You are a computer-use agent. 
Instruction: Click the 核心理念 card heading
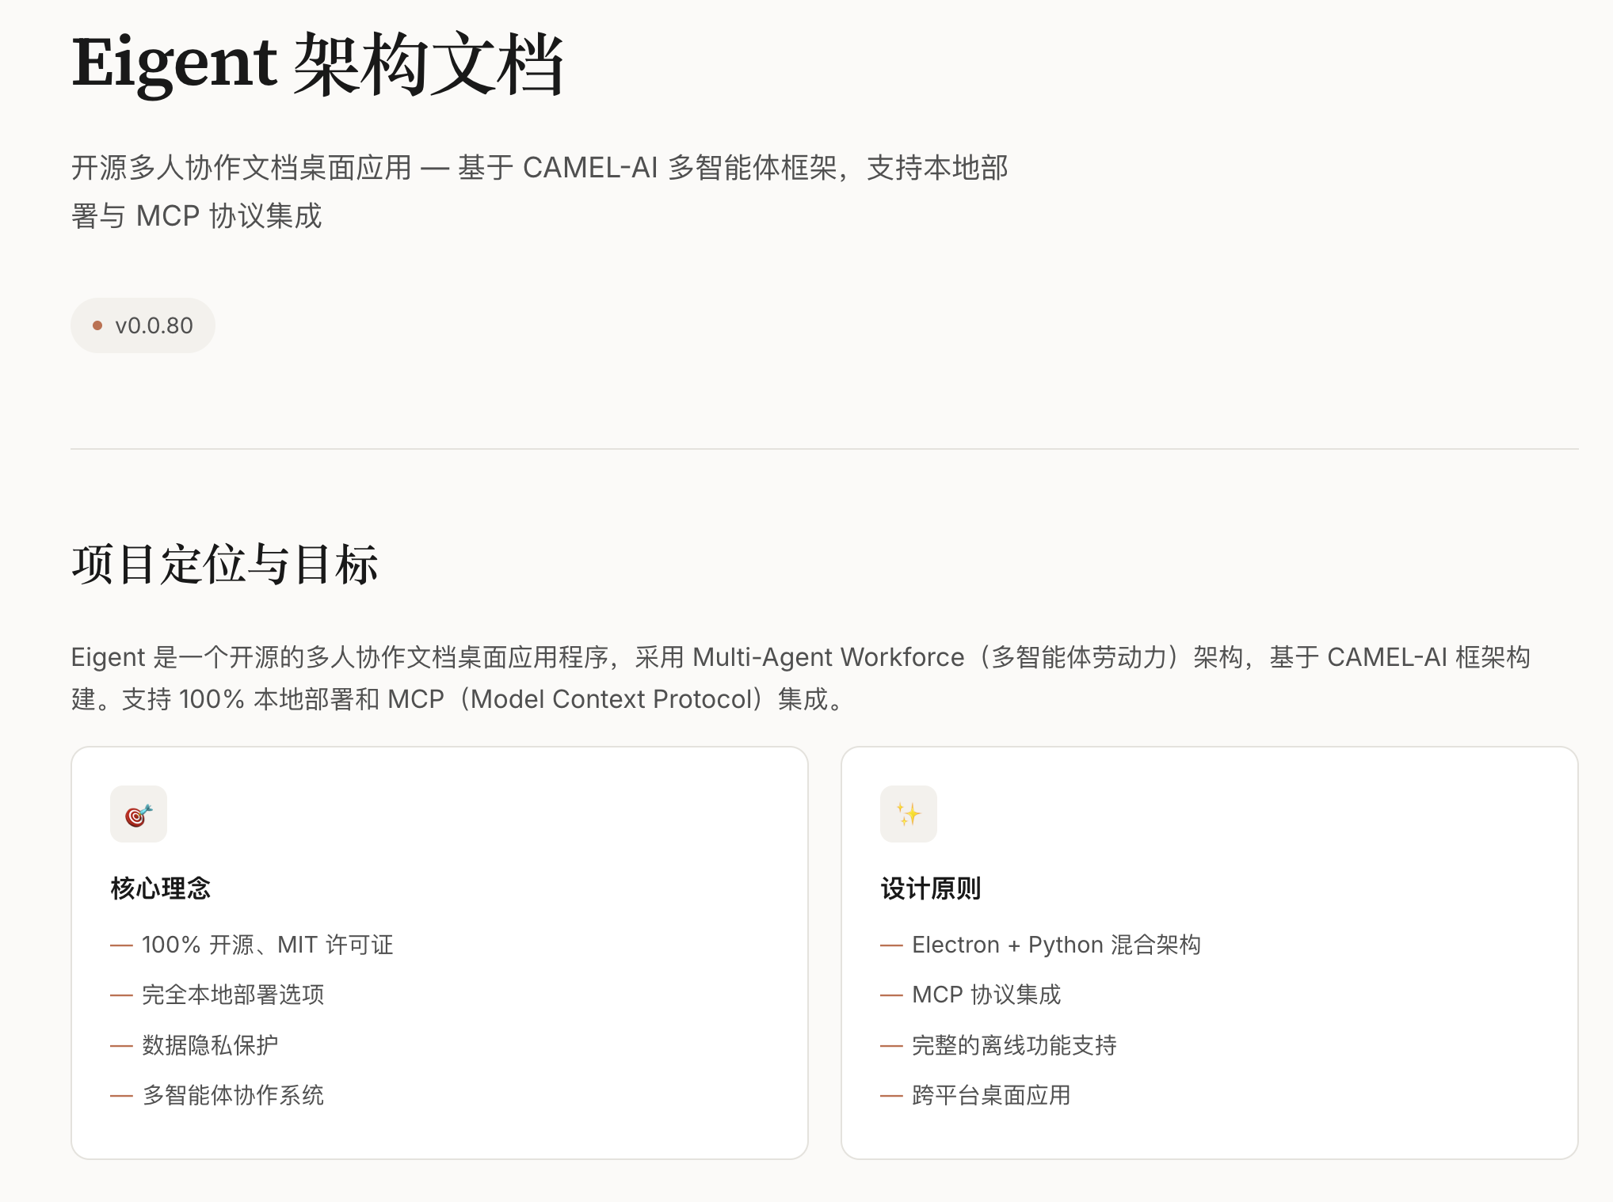[x=161, y=888]
